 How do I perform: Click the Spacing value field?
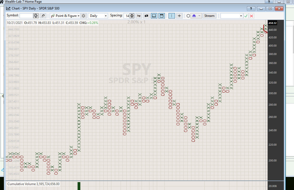click(x=127, y=16)
